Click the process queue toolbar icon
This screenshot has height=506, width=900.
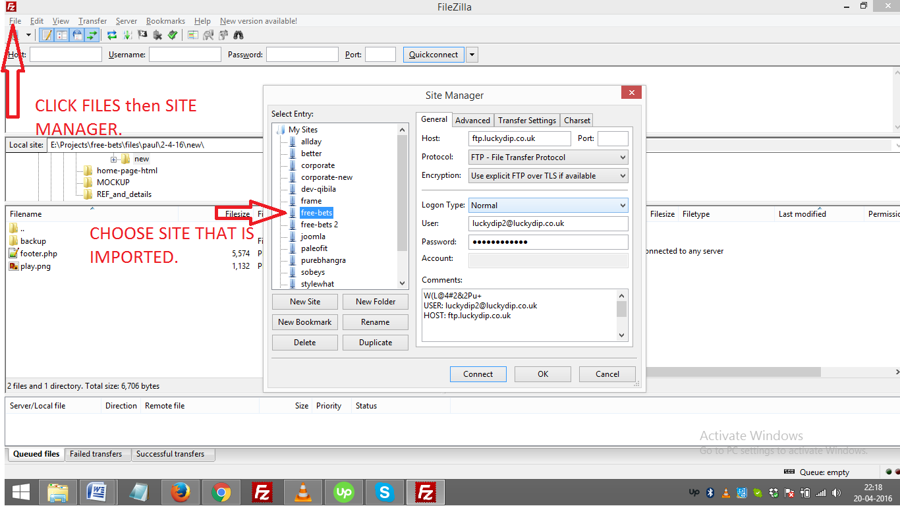[127, 35]
